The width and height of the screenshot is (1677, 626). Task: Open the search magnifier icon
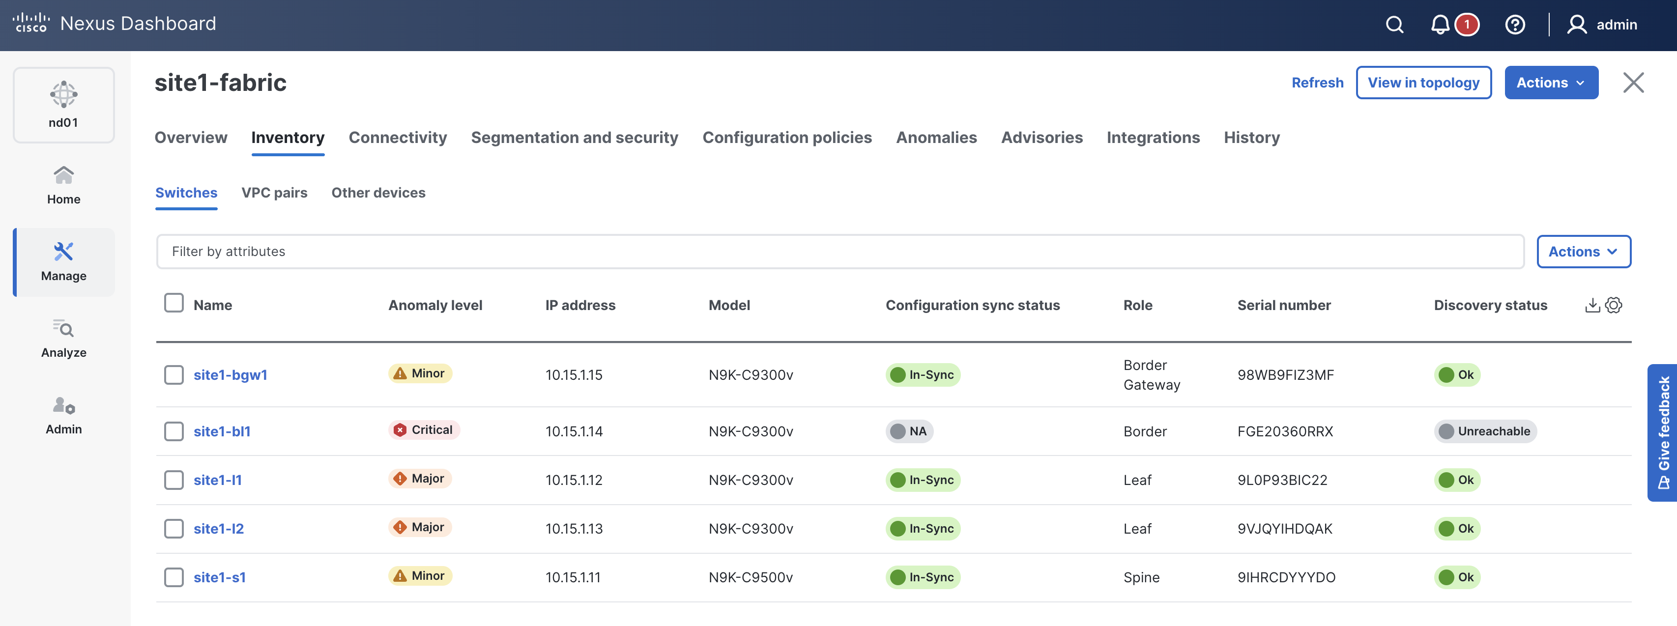click(1394, 25)
